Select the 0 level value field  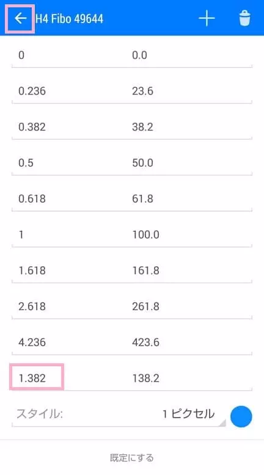point(68,55)
